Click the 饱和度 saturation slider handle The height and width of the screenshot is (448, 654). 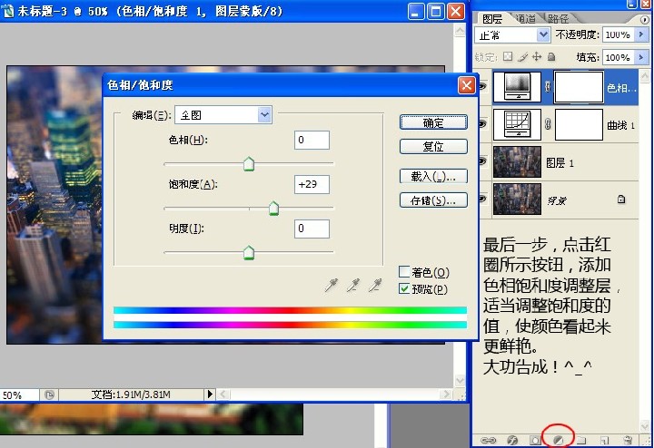coord(273,209)
